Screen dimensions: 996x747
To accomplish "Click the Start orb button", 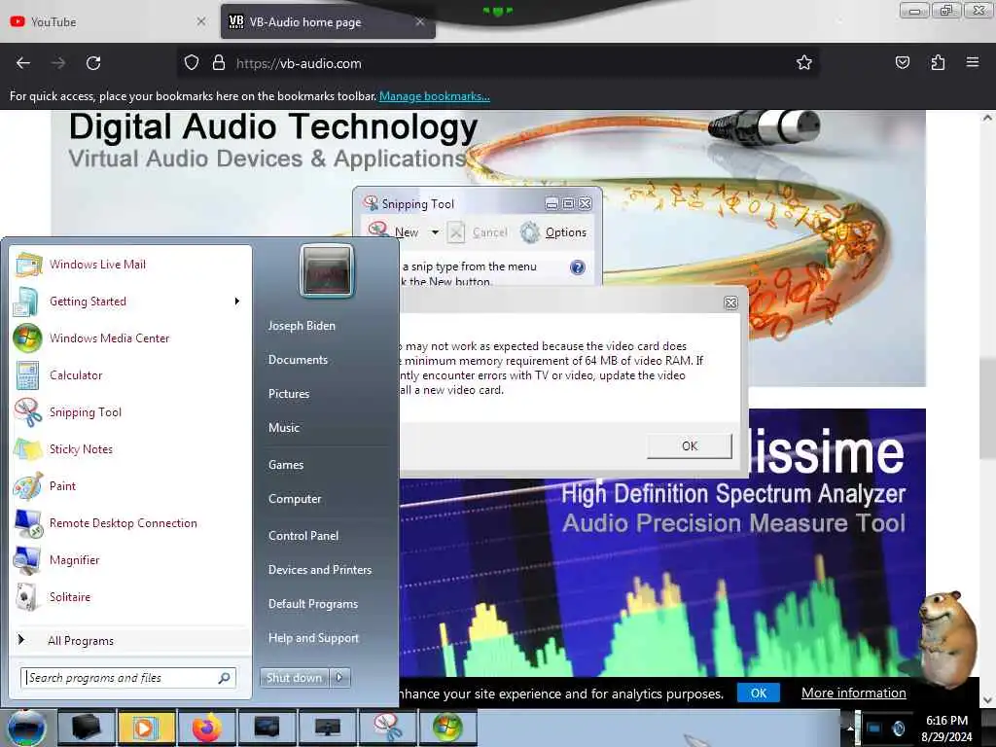I will (25, 729).
